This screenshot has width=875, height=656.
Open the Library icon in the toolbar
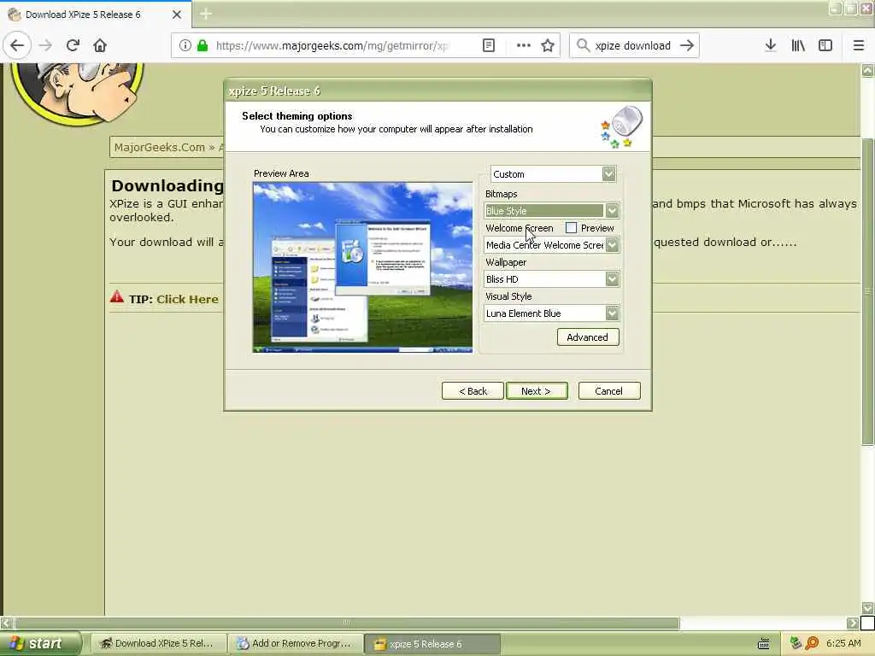pyautogui.click(x=798, y=45)
